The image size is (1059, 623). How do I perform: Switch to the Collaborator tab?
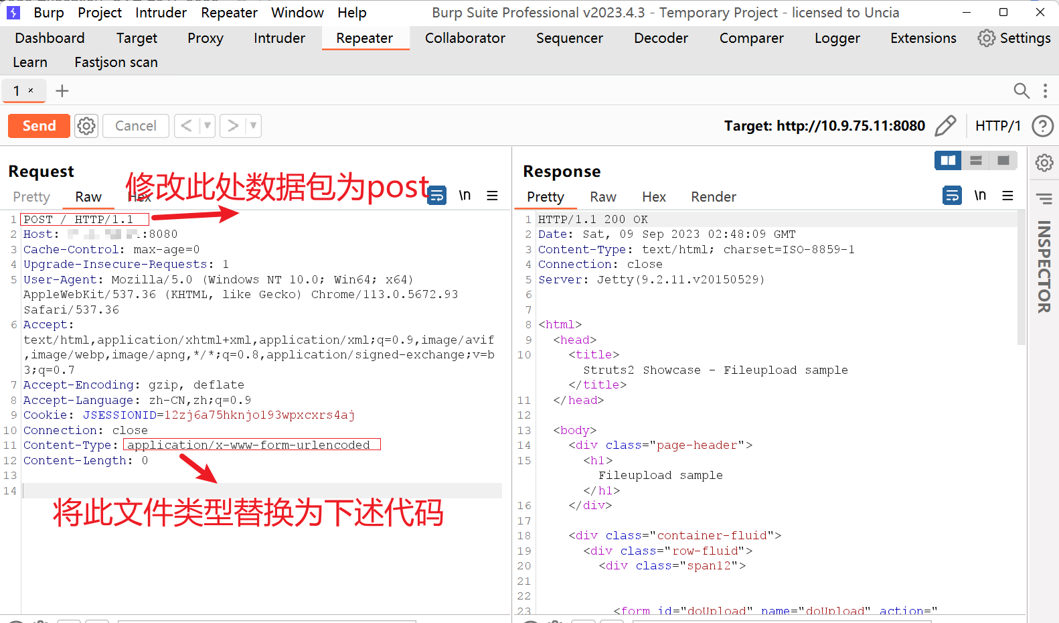(x=465, y=38)
